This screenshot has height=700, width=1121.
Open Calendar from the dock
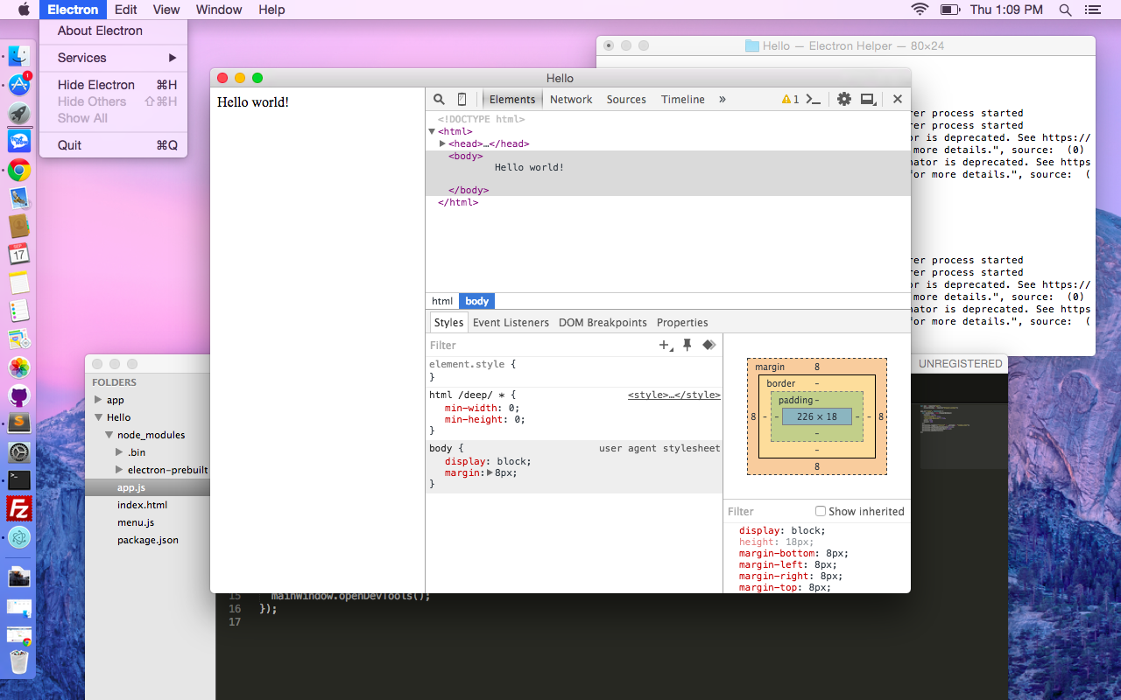[x=19, y=254]
